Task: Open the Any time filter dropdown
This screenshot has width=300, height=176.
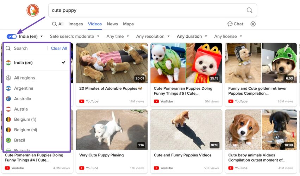Action: [118, 36]
